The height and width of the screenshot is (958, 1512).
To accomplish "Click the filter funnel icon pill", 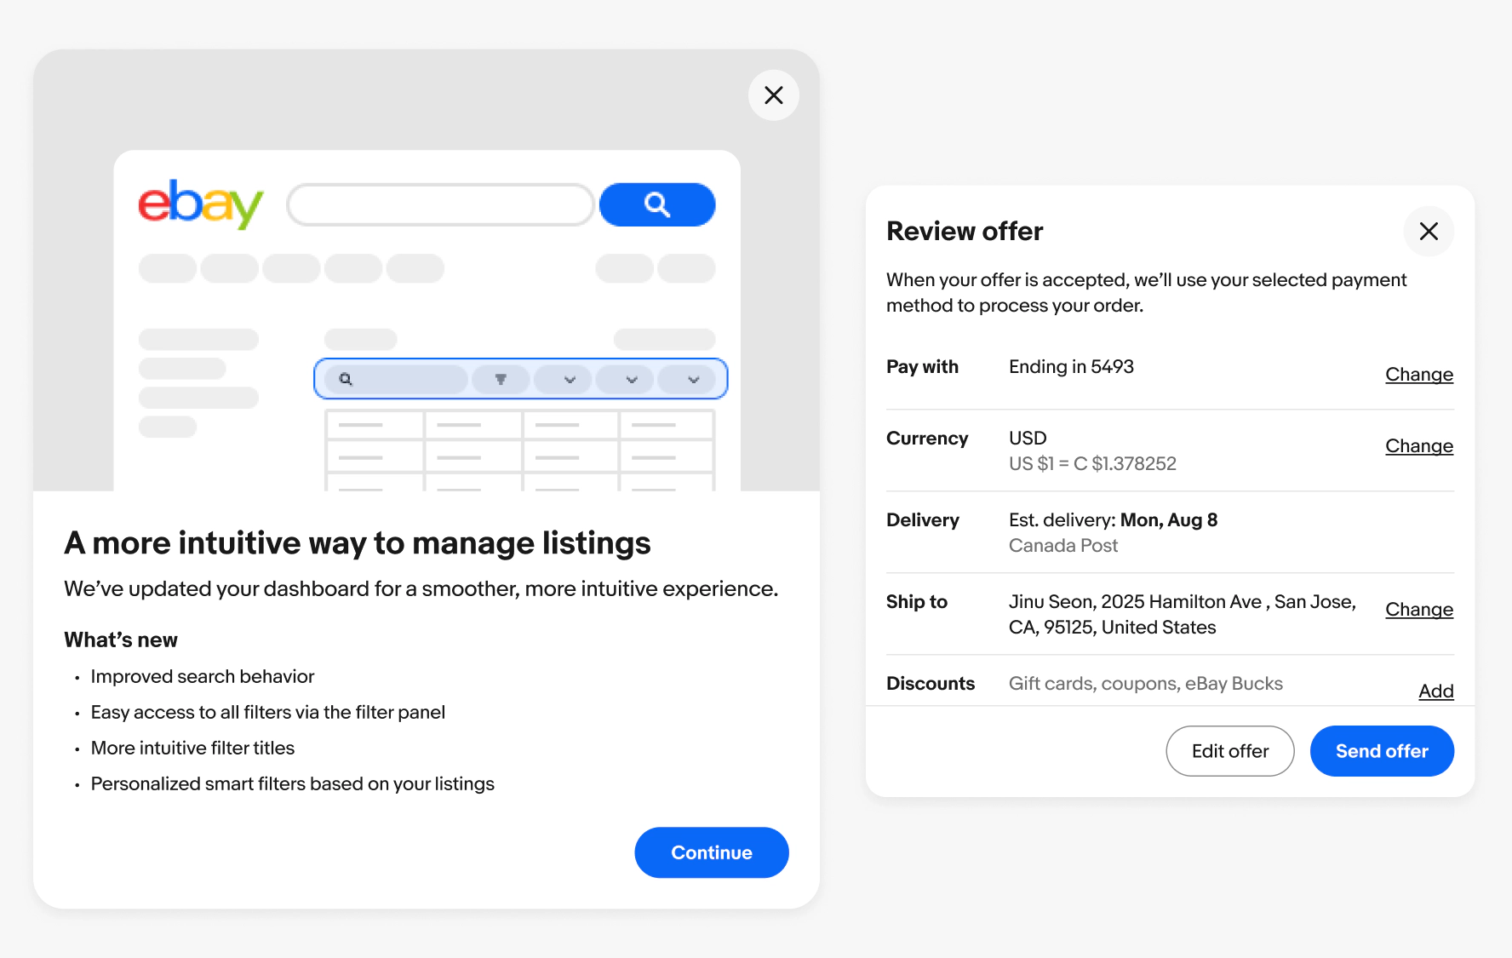I will 501,379.
